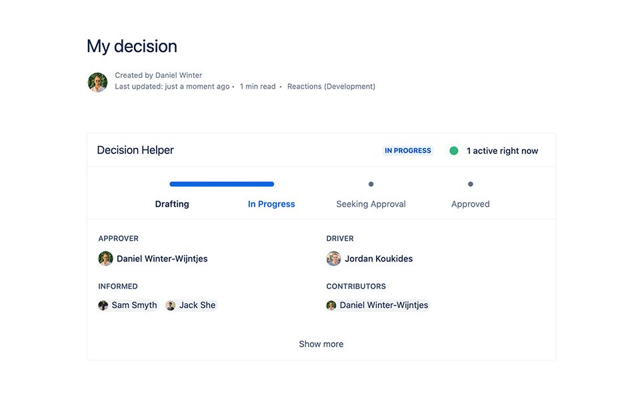Expand details with Show more

point(321,344)
